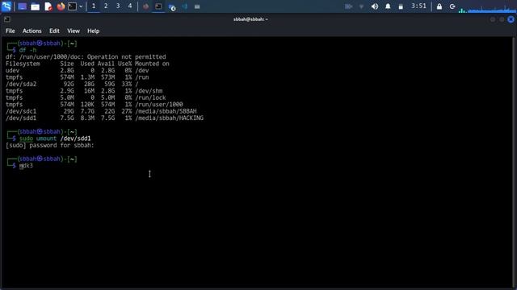
Task: Select the dim blue taskbar app icon
Action: tap(185, 6)
